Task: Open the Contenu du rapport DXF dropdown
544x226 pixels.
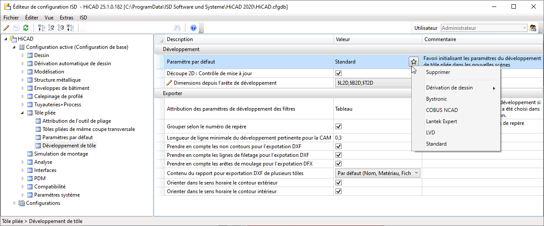Action: [378, 173]
